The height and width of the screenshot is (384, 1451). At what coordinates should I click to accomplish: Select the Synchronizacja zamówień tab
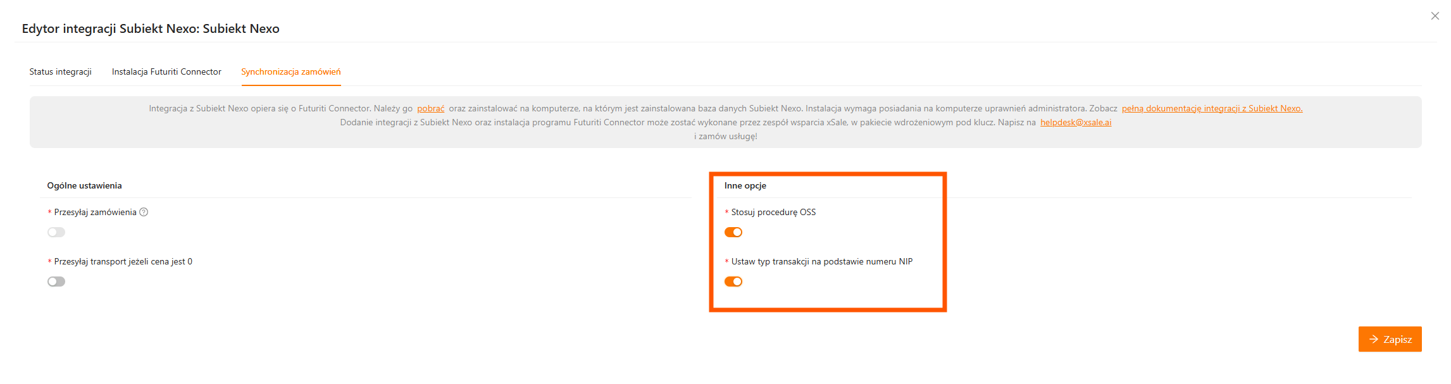[x=290, y=71]
